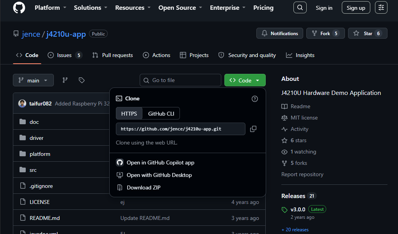Star the j4210u-app repository
This screenshot has width=398, height=234.
tap(368, 33)
